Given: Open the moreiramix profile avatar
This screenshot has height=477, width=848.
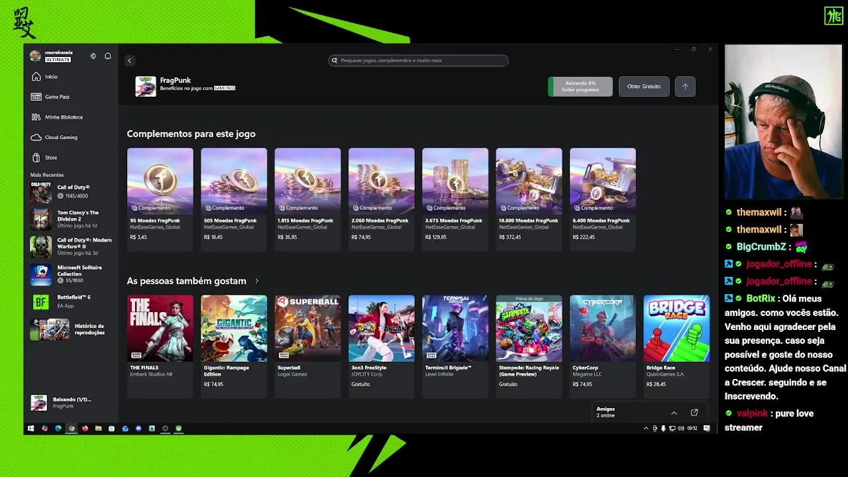Looking at the screenshot, I should [x=36, y=56].
